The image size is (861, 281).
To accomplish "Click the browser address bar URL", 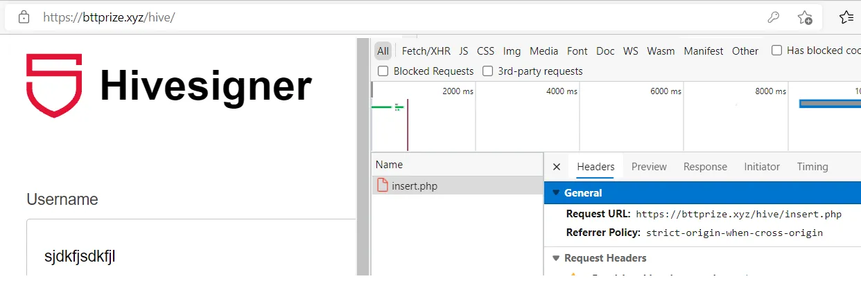I will pyautogui.click(x=109, y=17).
